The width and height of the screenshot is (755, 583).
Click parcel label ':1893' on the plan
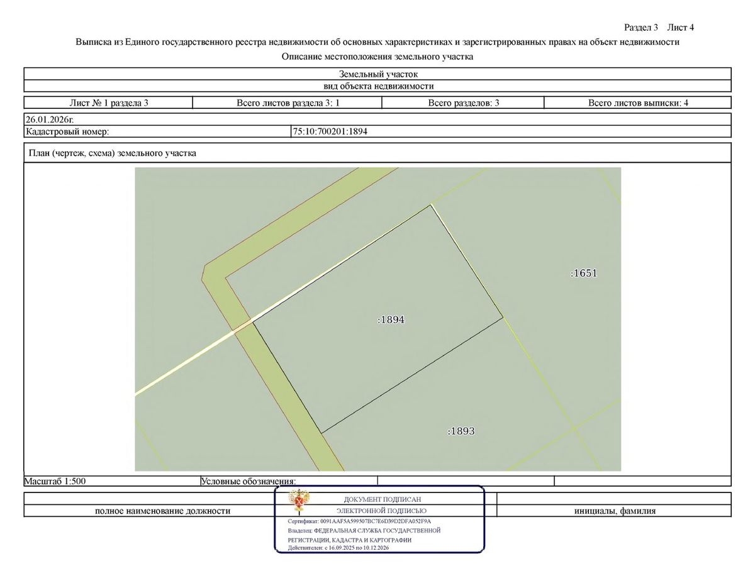(x=461, y=431)
